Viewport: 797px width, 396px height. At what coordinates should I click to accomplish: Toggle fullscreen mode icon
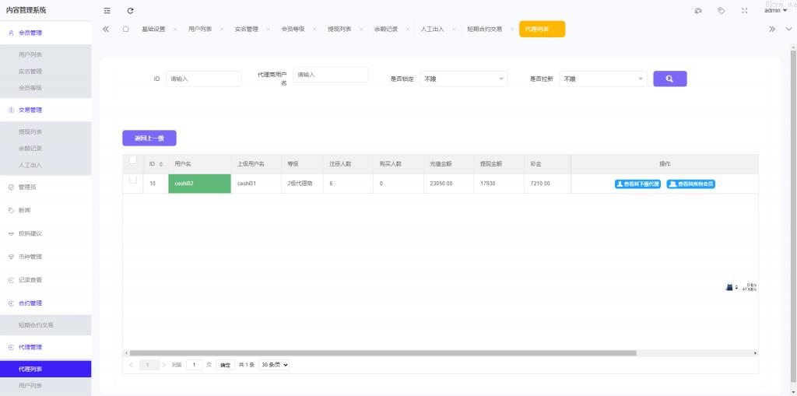745,10
